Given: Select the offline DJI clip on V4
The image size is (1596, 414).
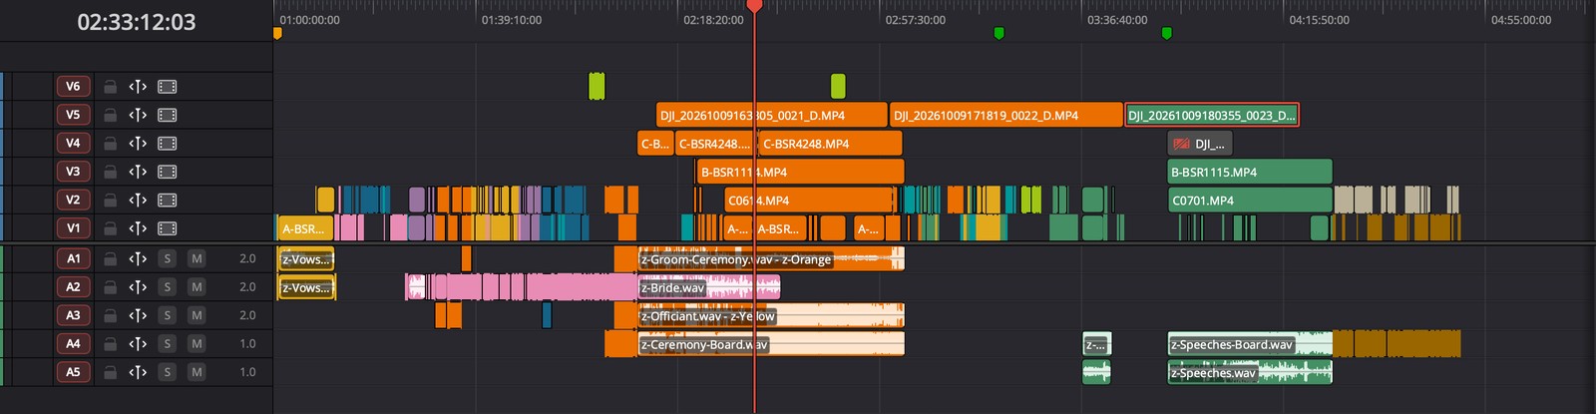Looking at the screenshot, I should [1200, 144].
